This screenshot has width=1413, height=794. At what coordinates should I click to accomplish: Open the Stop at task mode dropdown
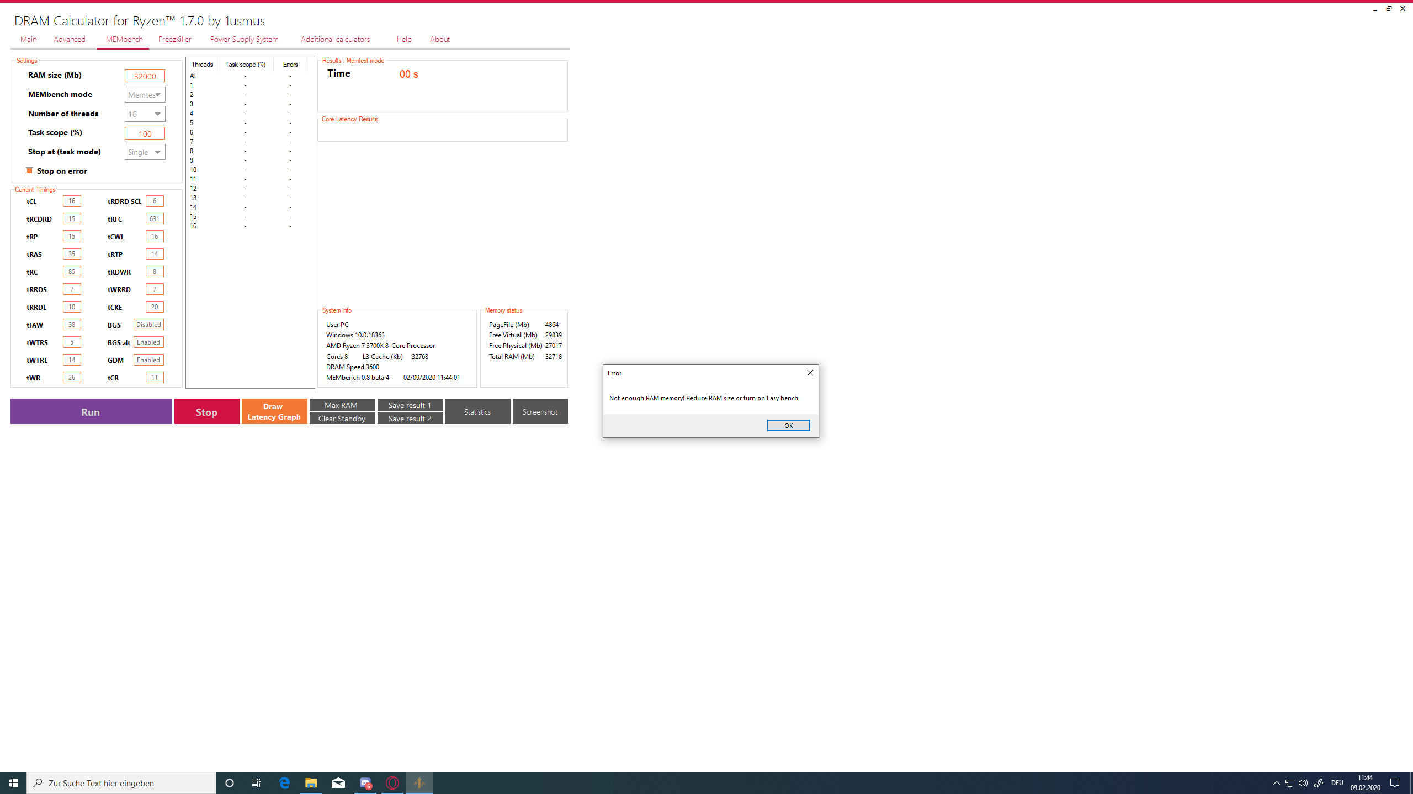[145, 152]
